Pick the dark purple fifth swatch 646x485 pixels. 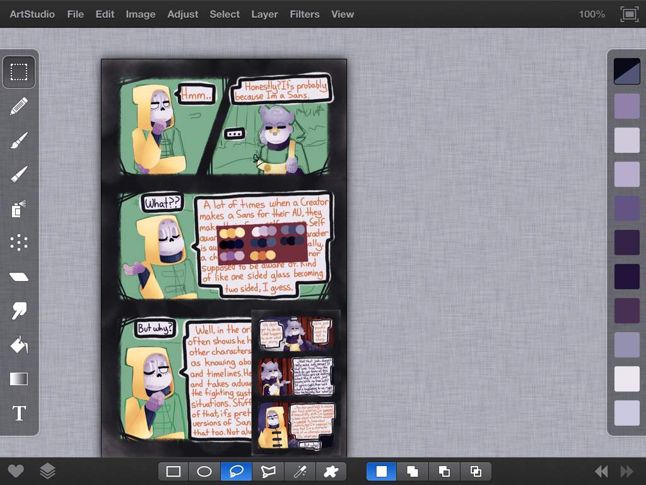(626, 242)
